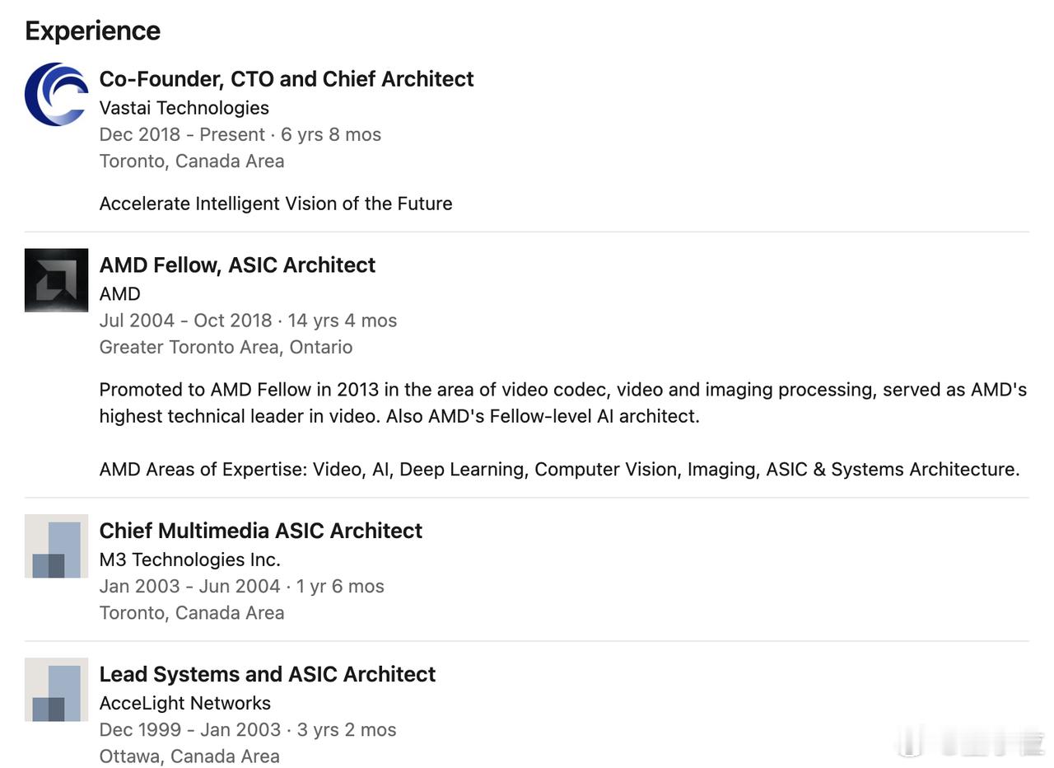Image resolution: width=1054 pixels, height=768 pixels.
Task: Open Lead Systems and ASIC Architect title
Action: [x=268, y=674]
